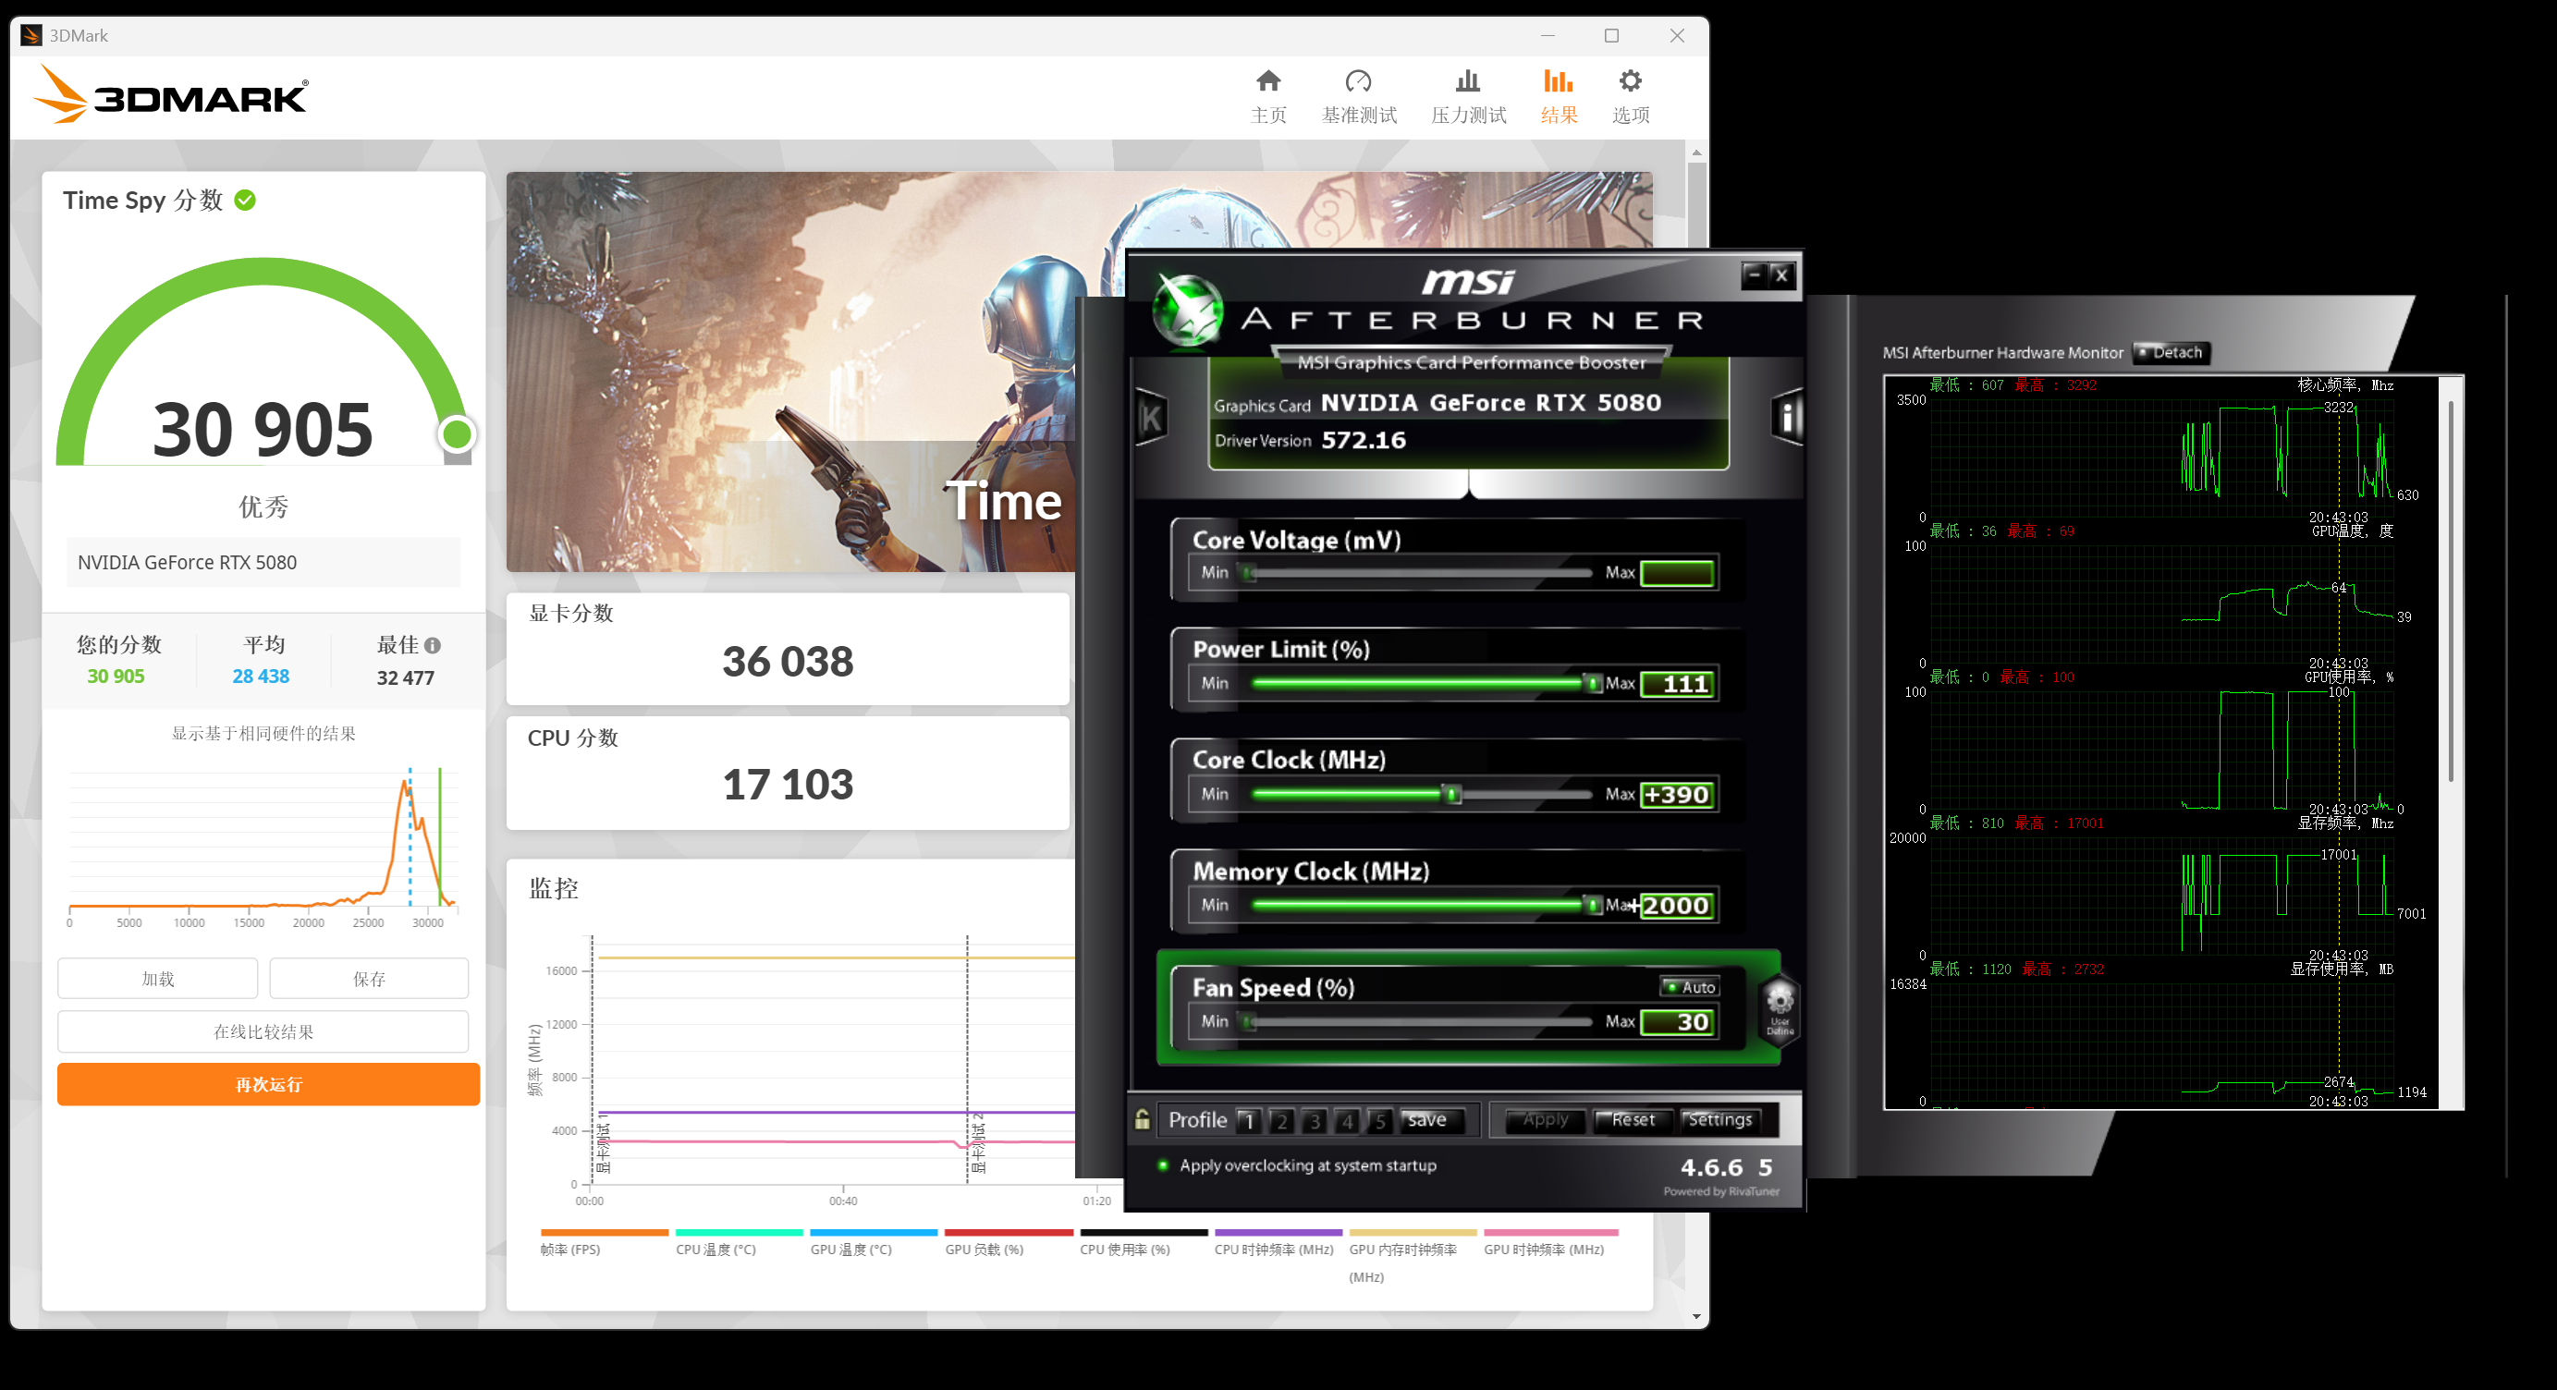Click the Core Clock slider handle
This screenshot has width=2557, height=1390.
coord(1452,794)
